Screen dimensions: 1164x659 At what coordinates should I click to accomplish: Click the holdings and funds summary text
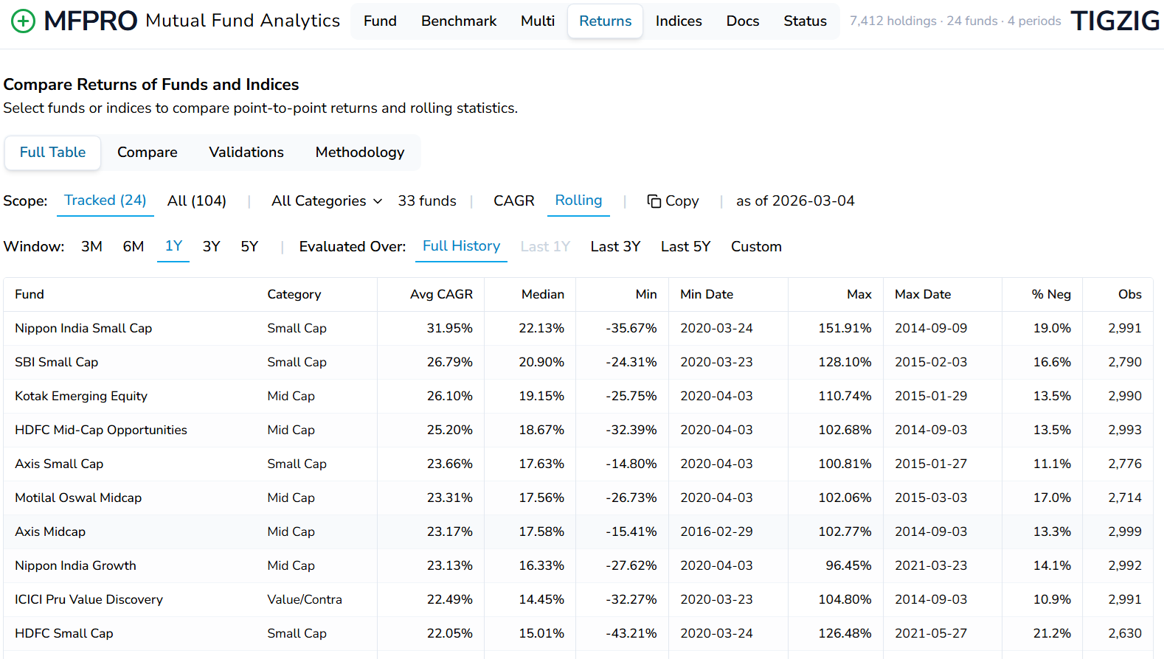[955, 21]
